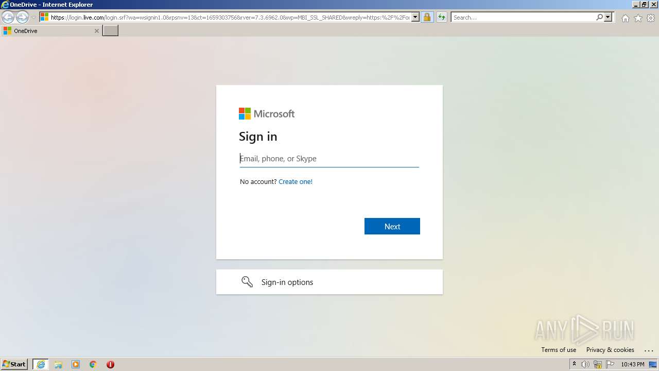The width and height of the screenshot is (659, 371).
Task: Expand the address bar autocomplete dropdown
Action: click(415, 17)
